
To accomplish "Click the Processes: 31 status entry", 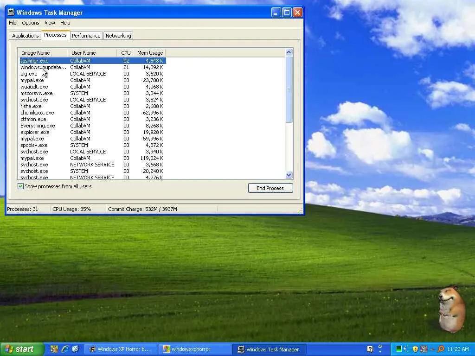I will click(x=22, y=209).
